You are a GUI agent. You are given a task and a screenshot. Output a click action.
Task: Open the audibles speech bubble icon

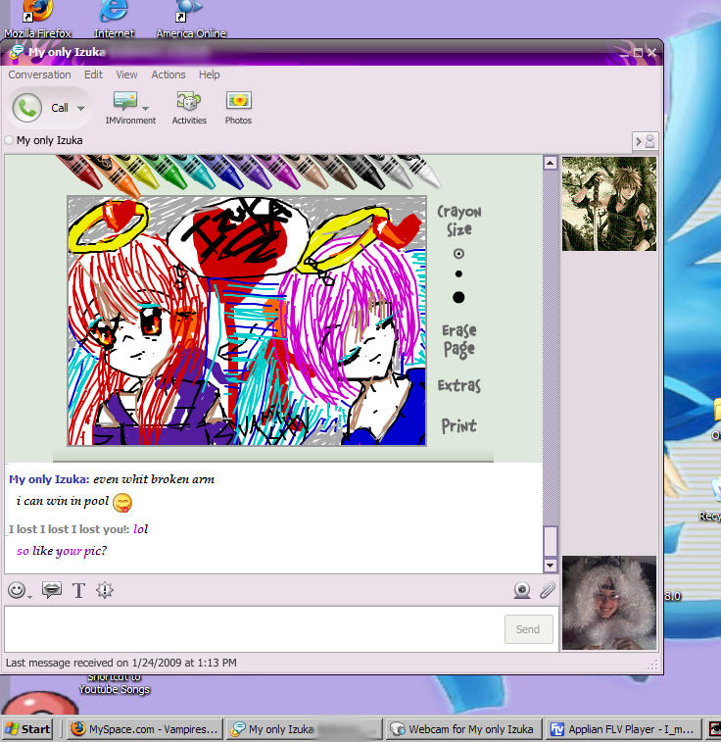52,590
